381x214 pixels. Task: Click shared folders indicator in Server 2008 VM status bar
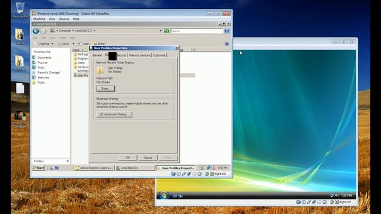pos(195,174)
